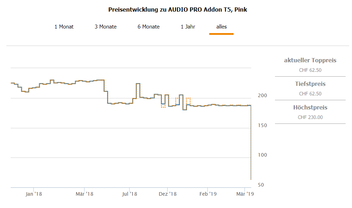Image resolution: width=352 pixels, height=208 pixels.
Task: Click the Jan '18 axis label
Action: click(34, 194)
